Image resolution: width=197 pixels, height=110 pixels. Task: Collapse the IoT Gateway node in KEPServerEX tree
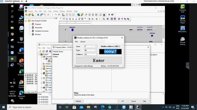click(42, 87)
